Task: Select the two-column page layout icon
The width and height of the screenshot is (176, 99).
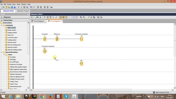Action: point(74,17)
